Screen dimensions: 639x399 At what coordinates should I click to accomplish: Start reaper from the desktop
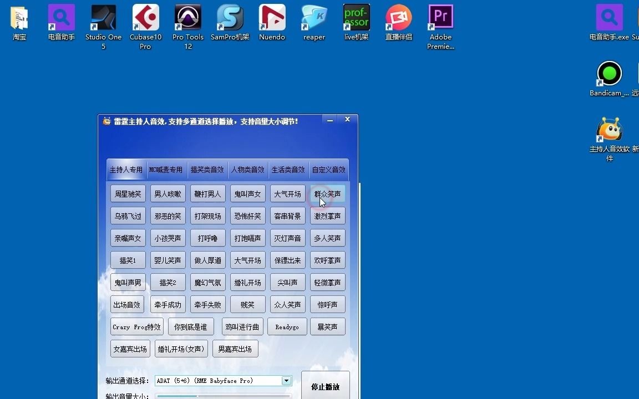click(x=314, y=17)
